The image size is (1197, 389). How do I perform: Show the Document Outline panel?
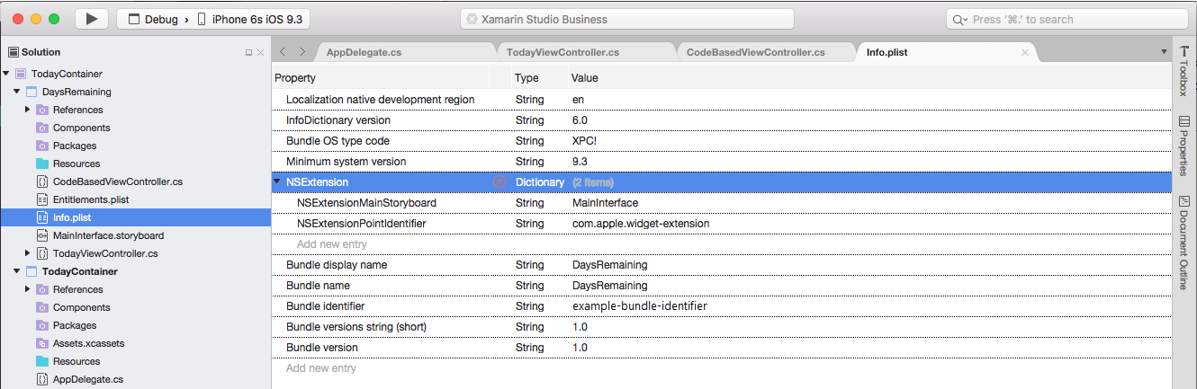[1184, 243]
